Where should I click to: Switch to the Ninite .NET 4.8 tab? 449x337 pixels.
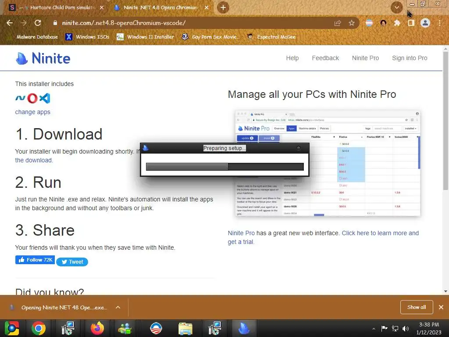tap(160, 8)
